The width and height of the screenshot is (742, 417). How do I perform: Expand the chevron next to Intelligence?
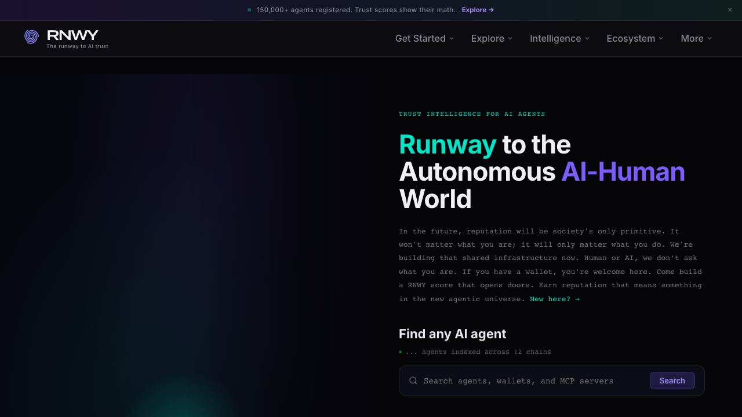(x=587, y=39)
